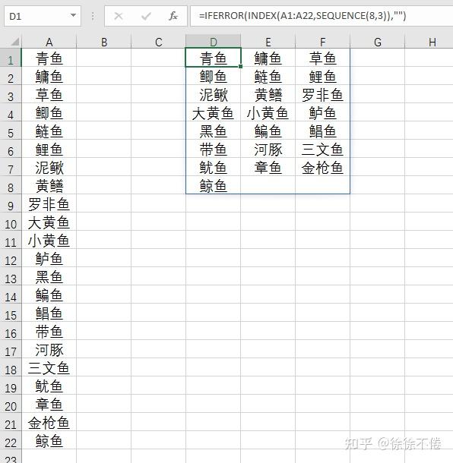
Task: Select cell A18 containing 三文鱼
Action: (49, 367)
